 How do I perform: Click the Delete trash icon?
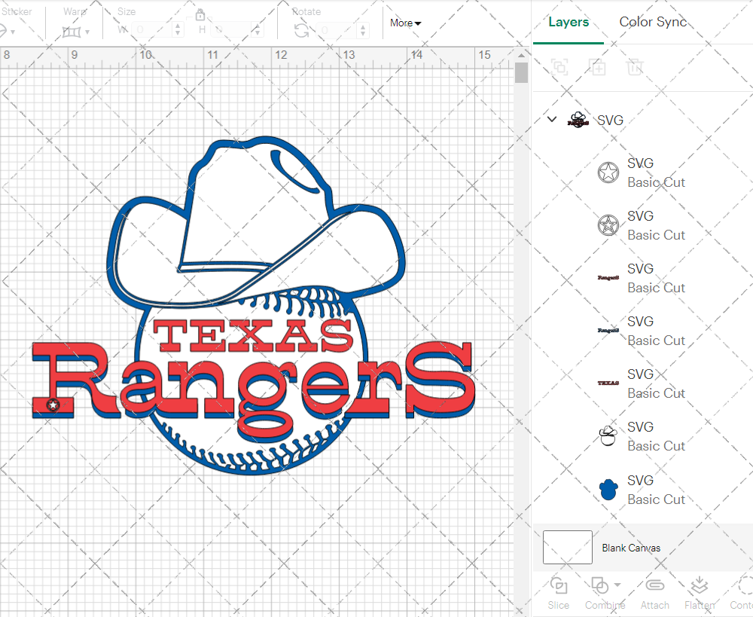pos(636,67)
